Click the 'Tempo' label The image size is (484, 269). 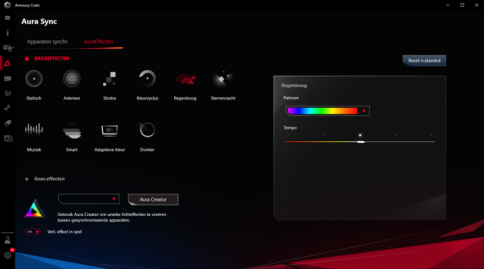(x=290, y=128)
